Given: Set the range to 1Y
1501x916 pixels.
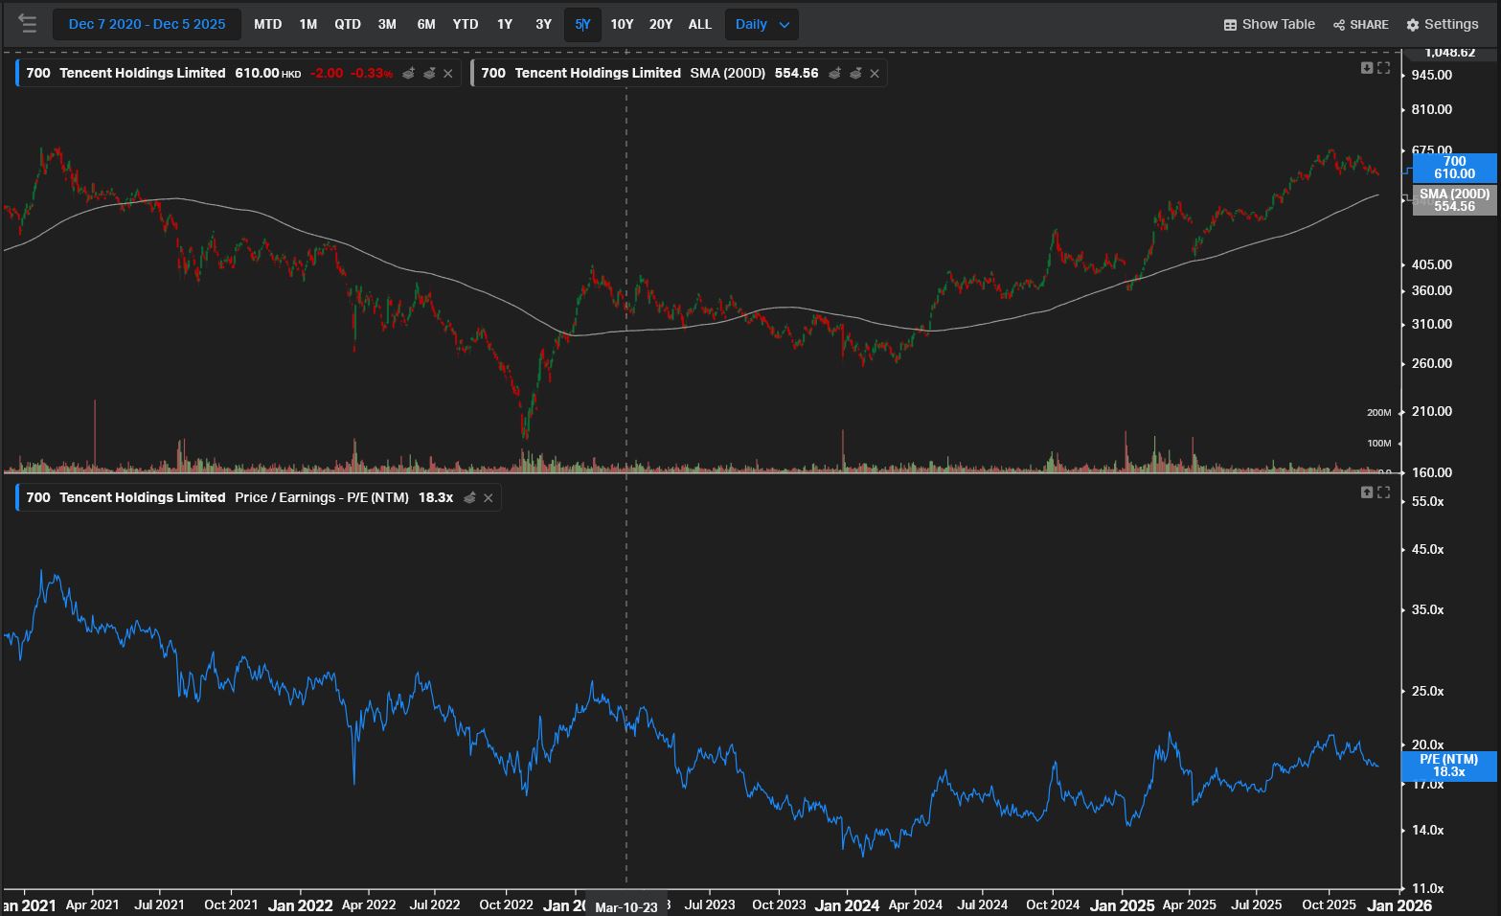Looking at the screenshot, I should 505,24.
